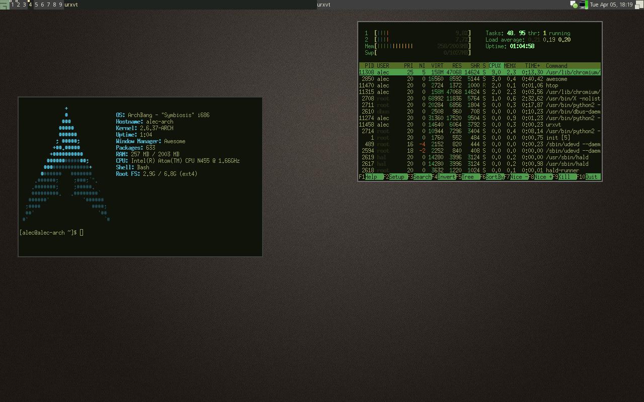644x402 pixels.
Task: Select udevd process row 489
Action: [479, 144]
